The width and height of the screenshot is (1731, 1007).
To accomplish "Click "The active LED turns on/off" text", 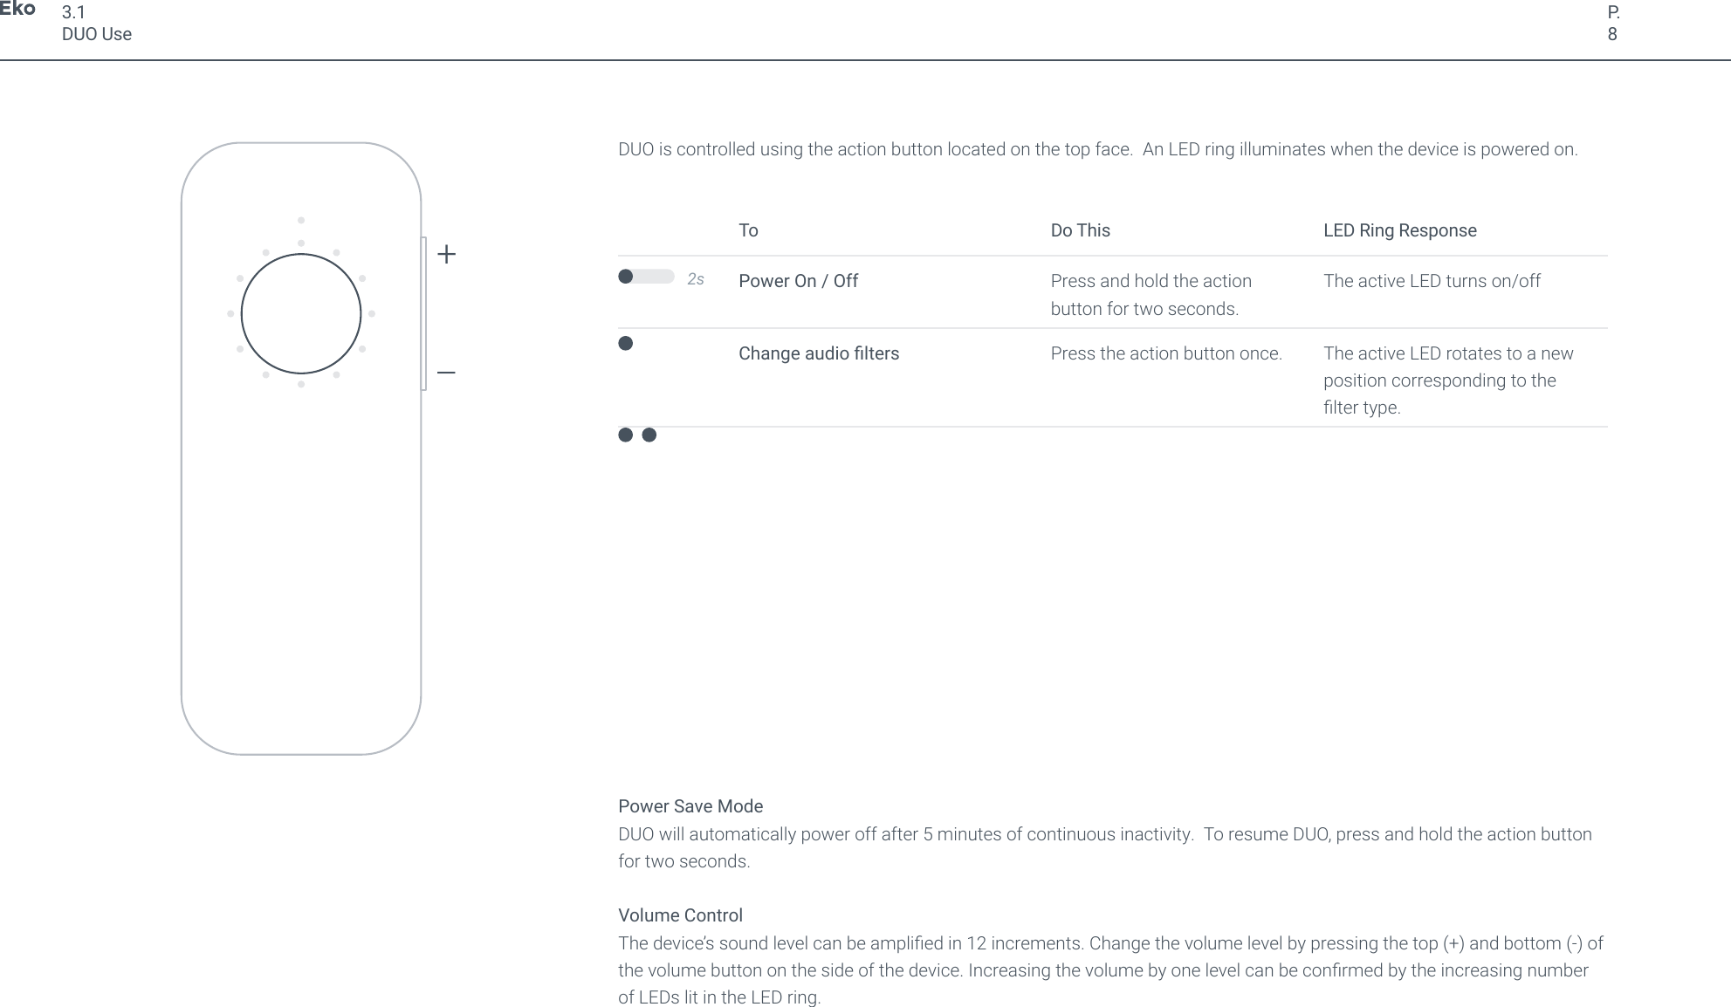I will pyautogui.click(x=1432, y=281).
